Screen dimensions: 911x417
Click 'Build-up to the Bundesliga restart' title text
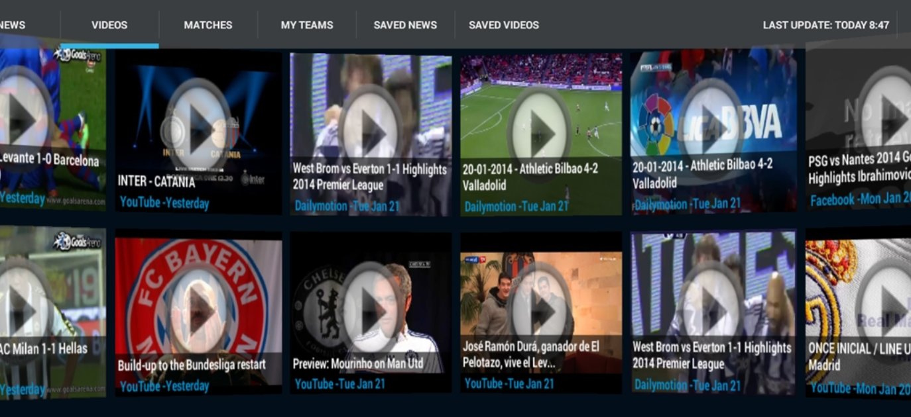click(192, 365)
